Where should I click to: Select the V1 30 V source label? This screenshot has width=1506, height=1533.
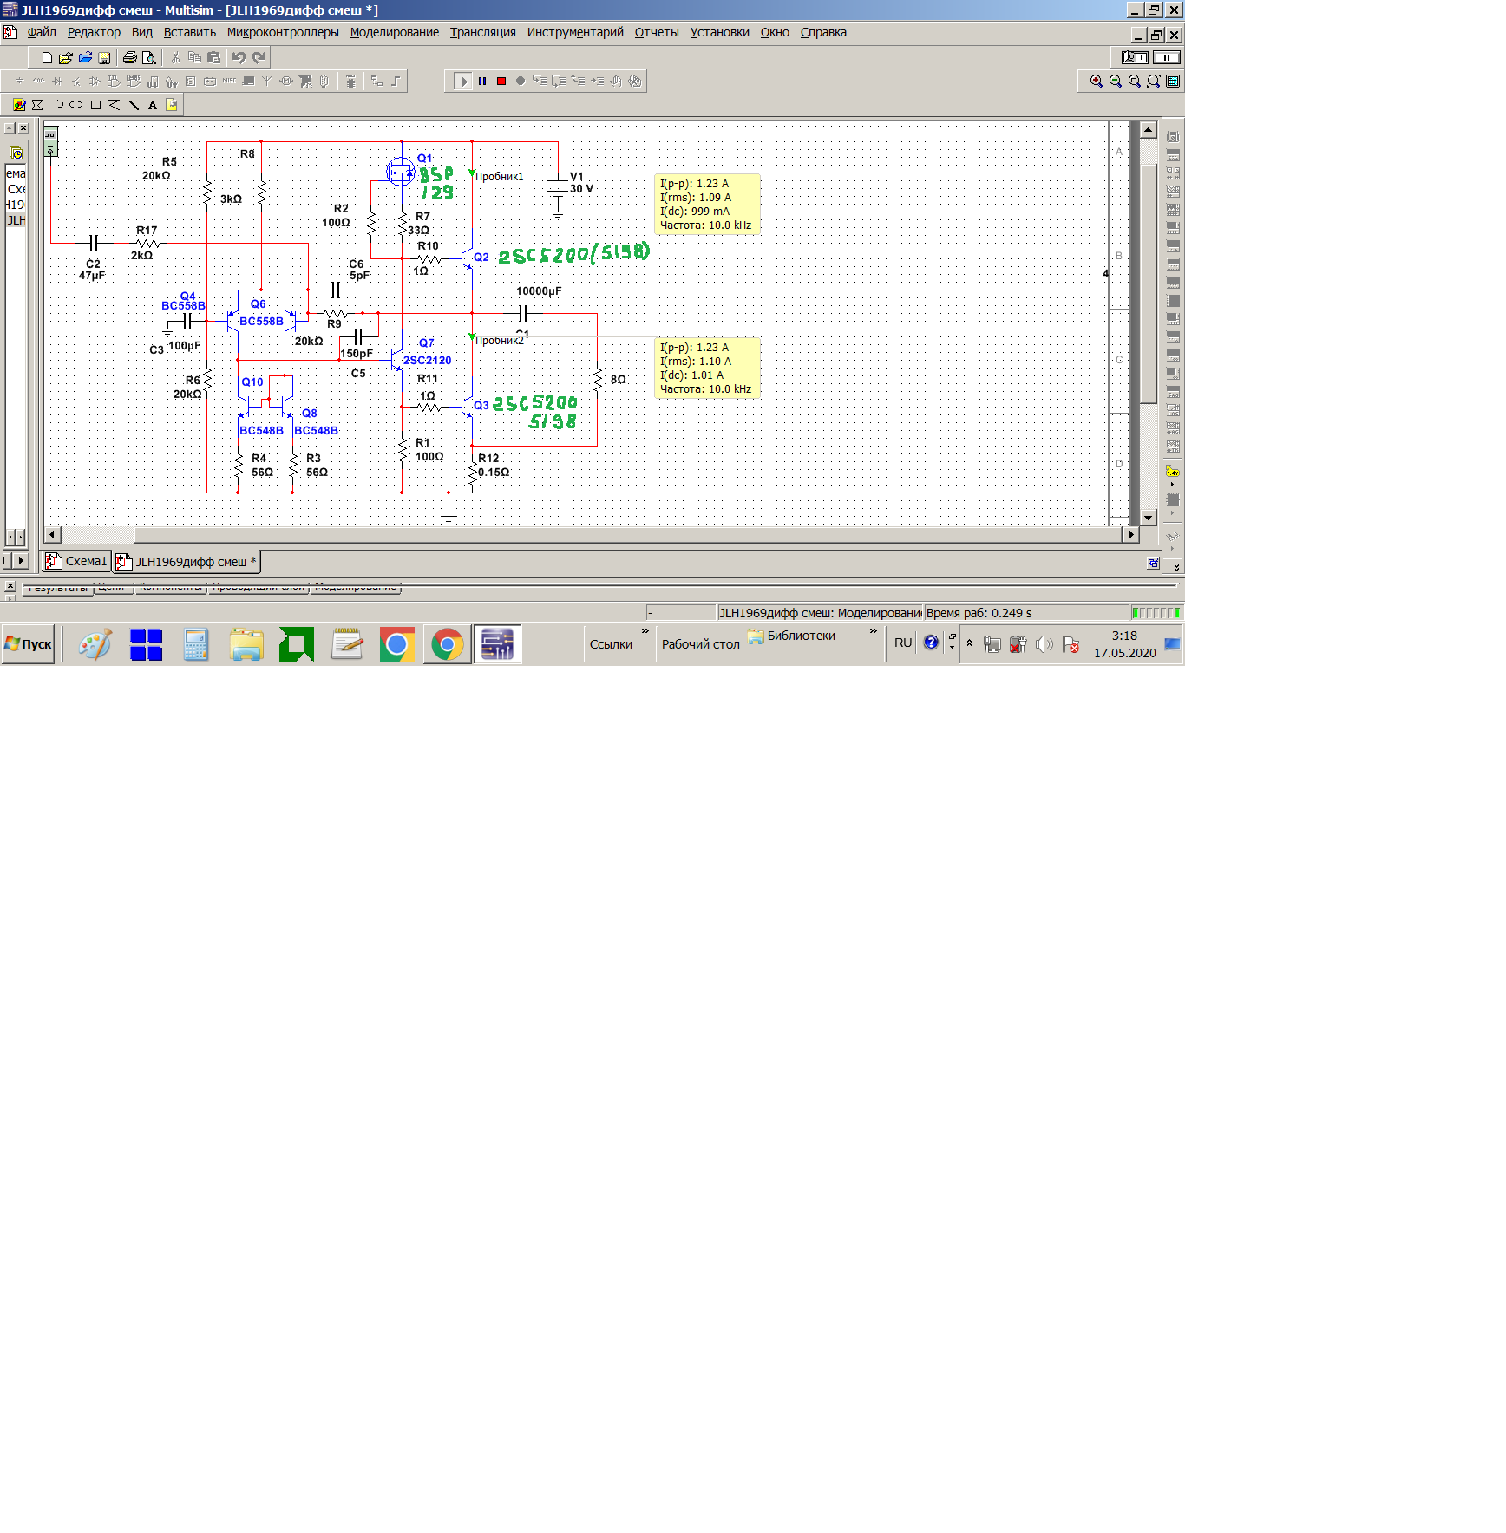[581, 183]
